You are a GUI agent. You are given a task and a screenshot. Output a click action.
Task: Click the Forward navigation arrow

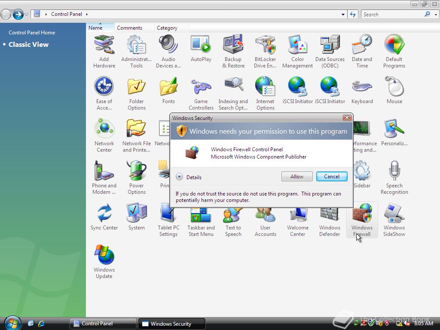tap(18, 14)
